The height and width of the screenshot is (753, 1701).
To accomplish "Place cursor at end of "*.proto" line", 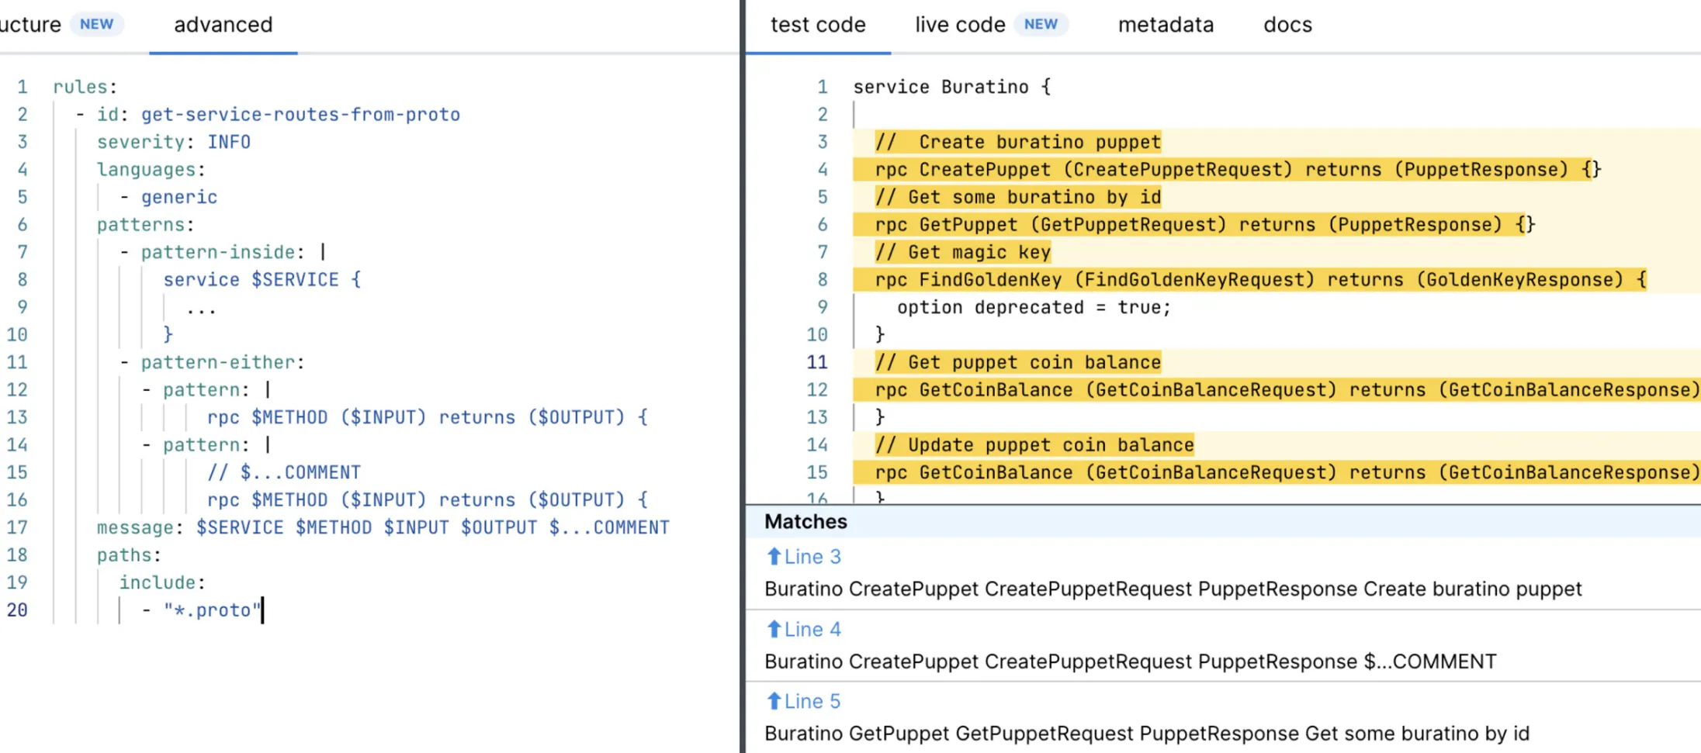I will [x=262, y=610].
